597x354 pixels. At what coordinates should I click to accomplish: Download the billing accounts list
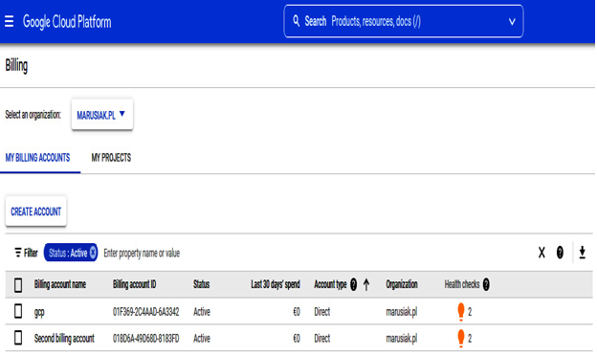[582, 253]
